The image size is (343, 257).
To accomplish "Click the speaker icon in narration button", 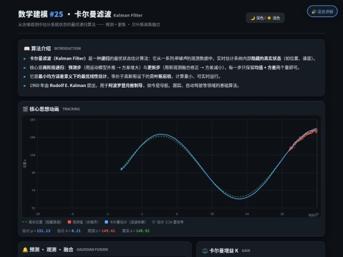I will pyautogui.click(x=314, y=11).
